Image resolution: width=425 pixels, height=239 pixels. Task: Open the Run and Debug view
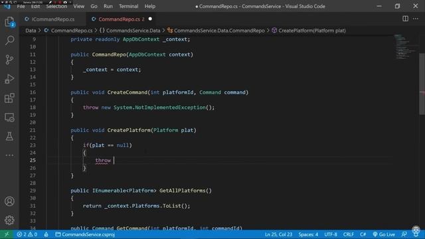9,79
